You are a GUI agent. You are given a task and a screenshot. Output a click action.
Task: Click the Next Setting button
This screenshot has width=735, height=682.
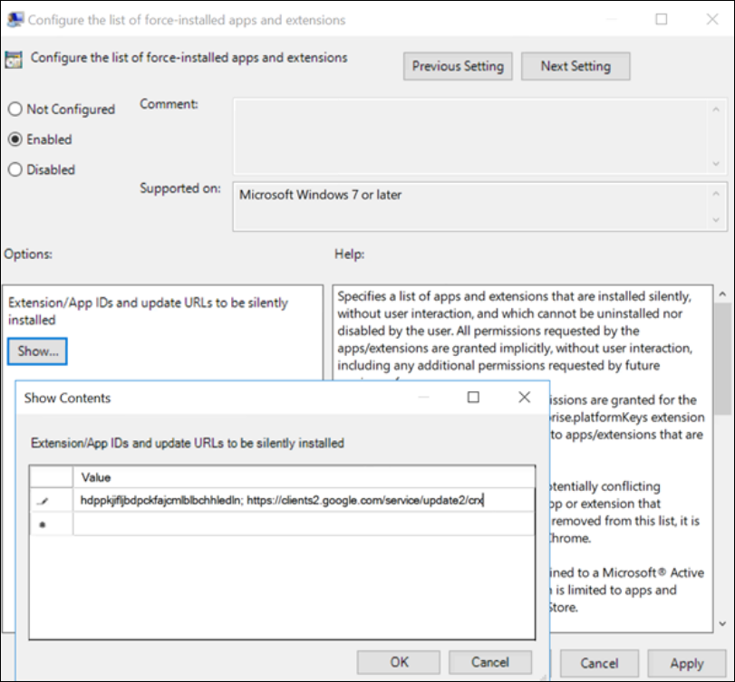pos(575,65)
